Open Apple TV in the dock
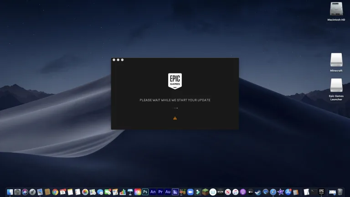The width and height of the screenshot is (350, 197). (x=251, y=192)
